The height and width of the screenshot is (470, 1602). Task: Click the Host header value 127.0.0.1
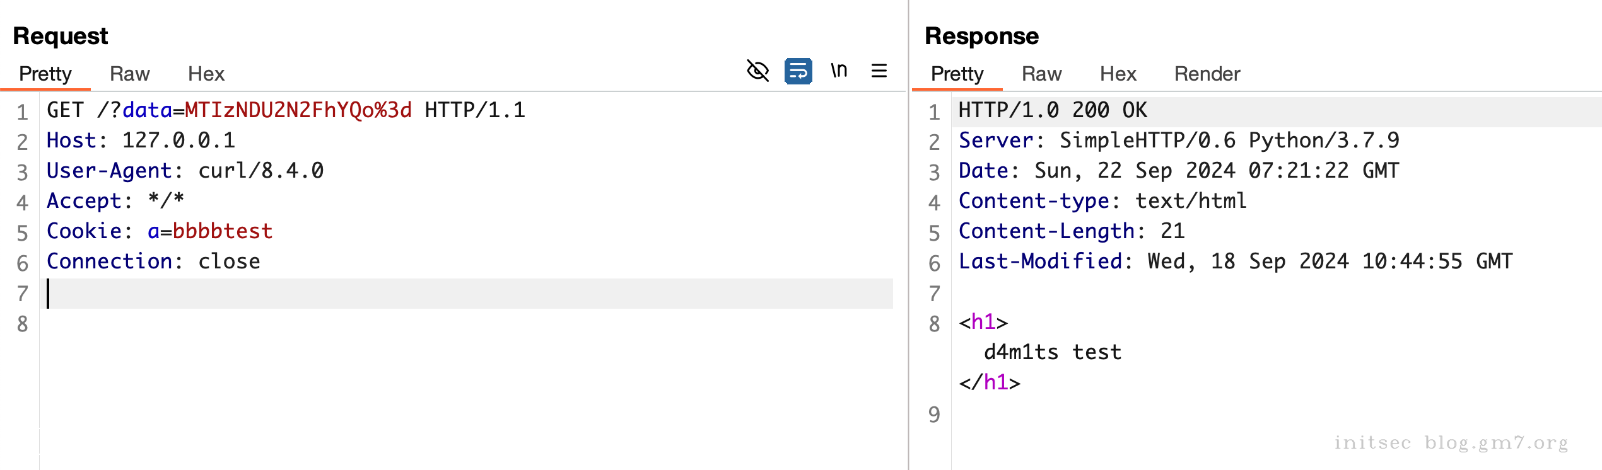click(x=178, y=141)
